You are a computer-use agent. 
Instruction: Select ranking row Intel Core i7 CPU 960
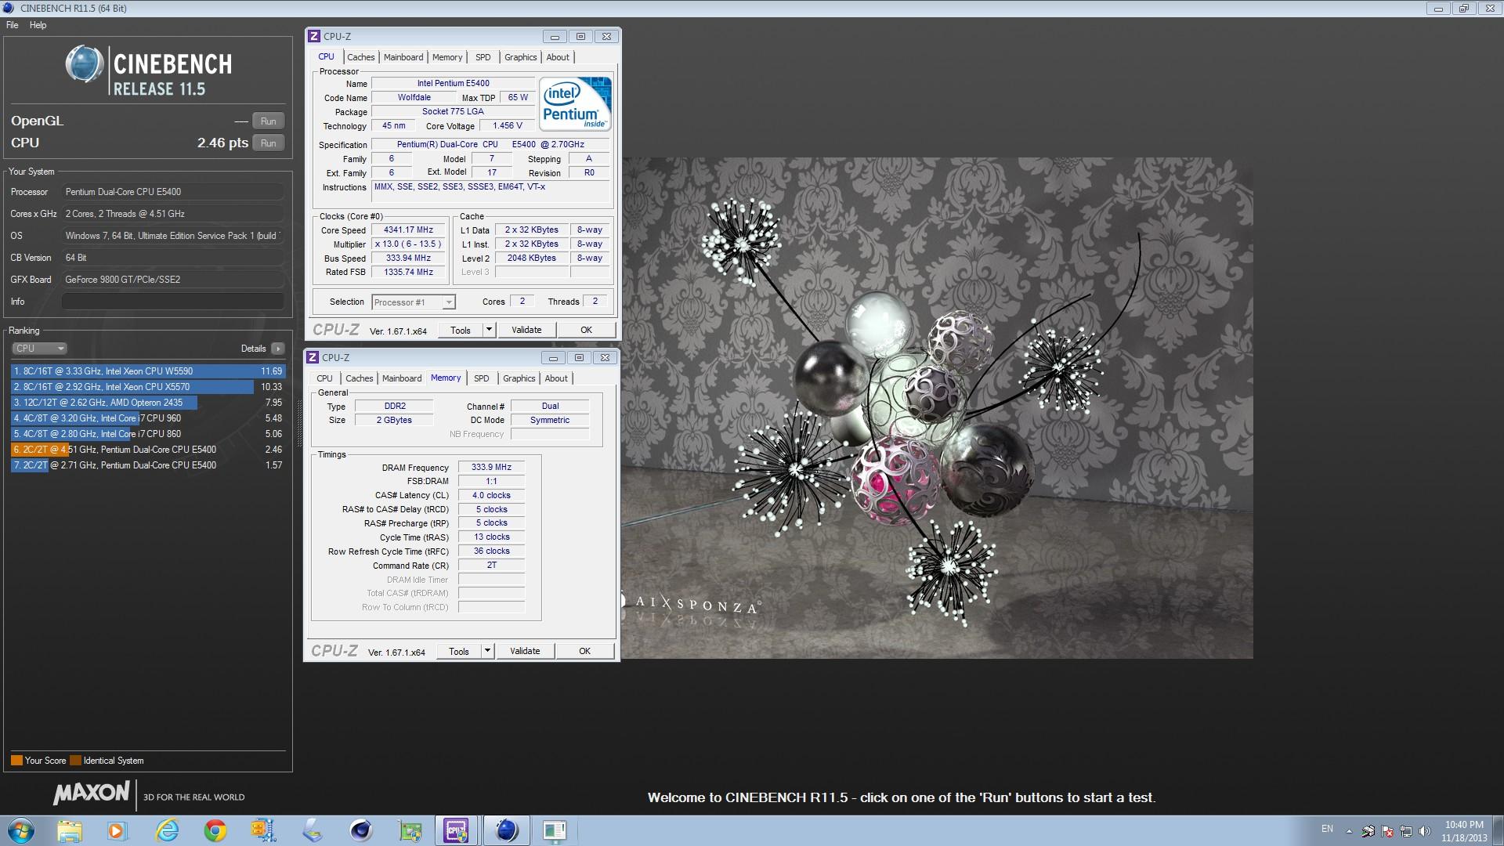coord(148,418)
